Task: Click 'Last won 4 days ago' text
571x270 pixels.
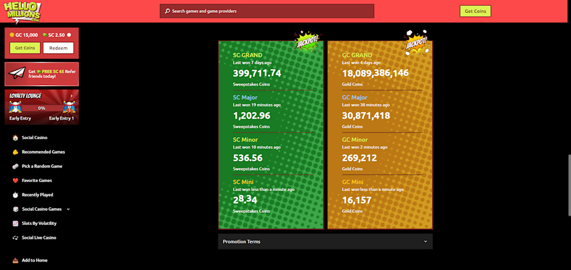Action: point(361,62)
